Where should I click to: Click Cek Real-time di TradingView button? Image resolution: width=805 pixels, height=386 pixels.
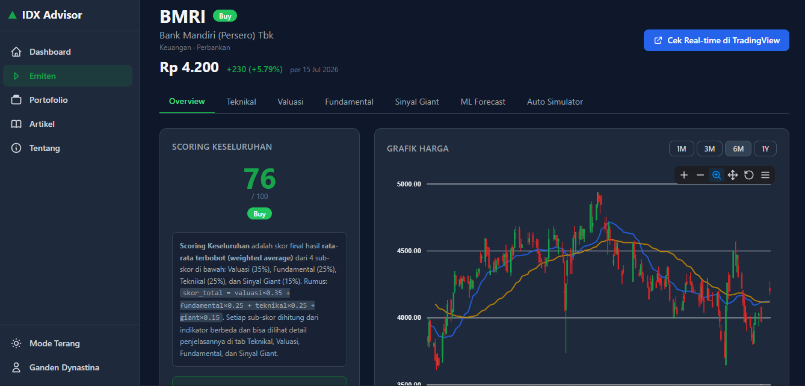717,40
